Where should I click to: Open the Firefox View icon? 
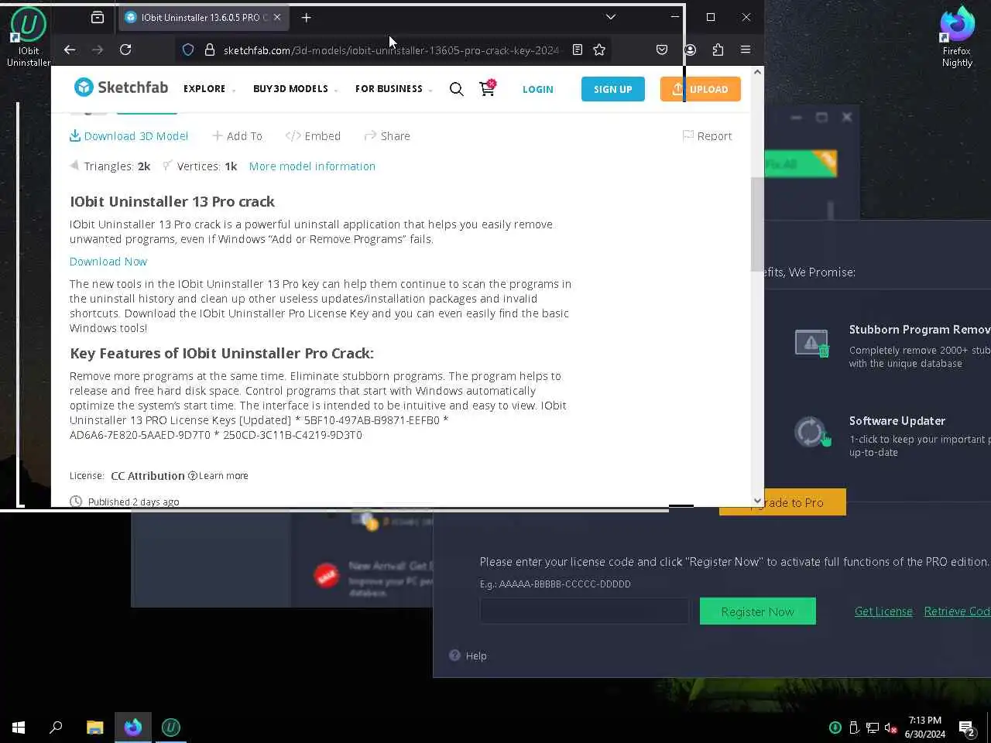pos(98,17)
